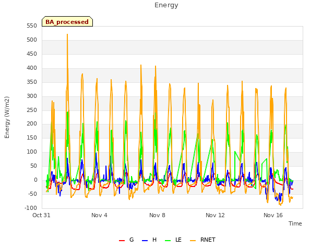The image size is (334, 250).
Task: Click the Energy chart title
Action: point(166,5)
